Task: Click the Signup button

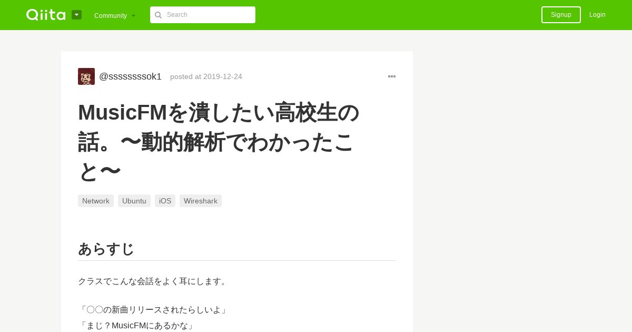Action: 561,15
